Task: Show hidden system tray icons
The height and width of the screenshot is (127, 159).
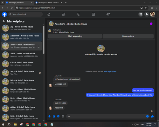Action: [x=132, y=124]
